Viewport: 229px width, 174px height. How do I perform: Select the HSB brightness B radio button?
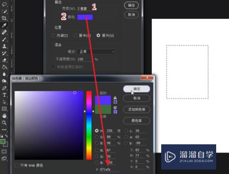pos(97,143)
